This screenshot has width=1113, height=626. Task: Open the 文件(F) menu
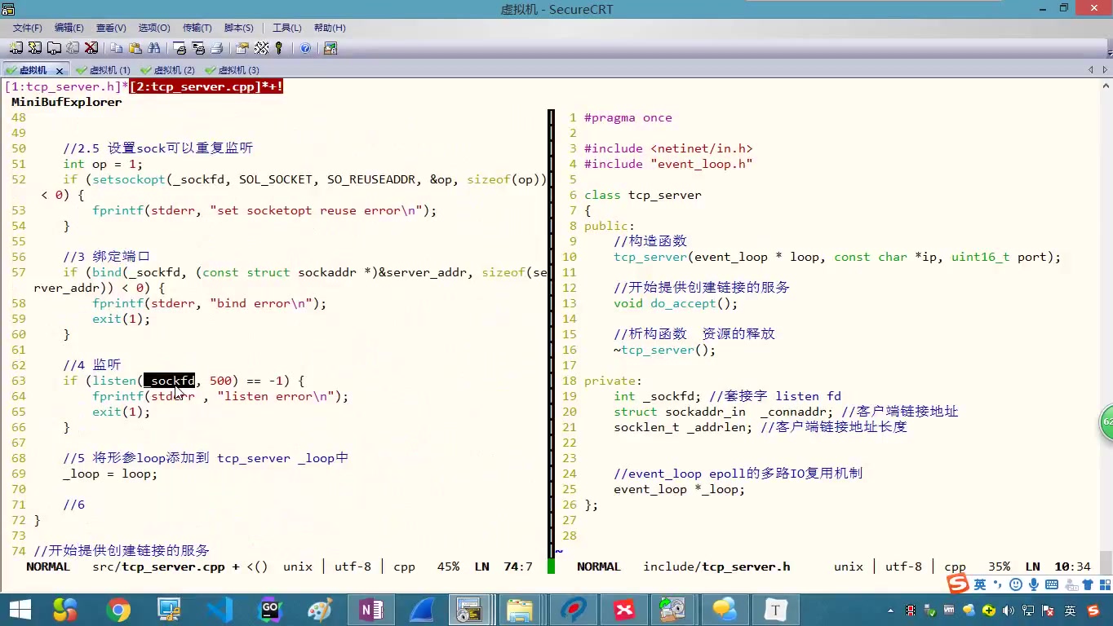click(27, 28)
